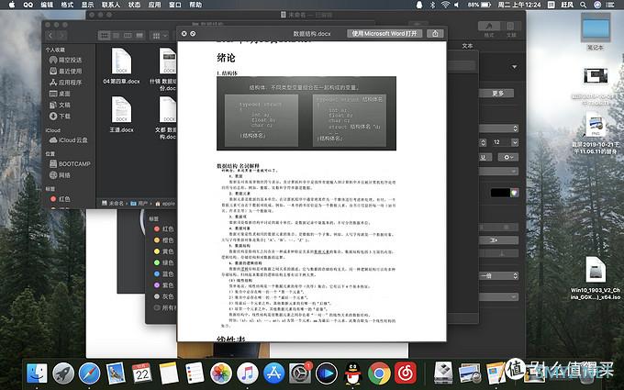Select the 04第四章.docx file
Viewport: 624px width, 390px height.
(x=121, y=66)
